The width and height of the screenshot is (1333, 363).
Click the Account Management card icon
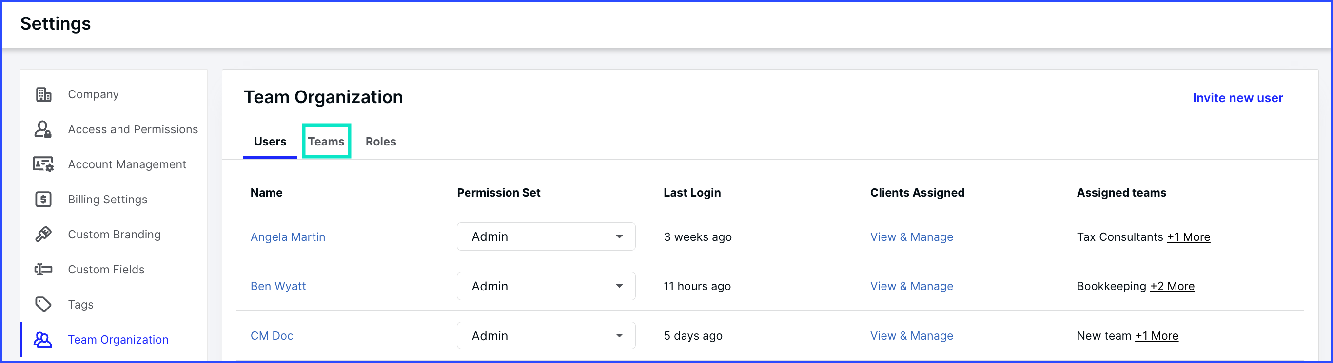(43, 164)
